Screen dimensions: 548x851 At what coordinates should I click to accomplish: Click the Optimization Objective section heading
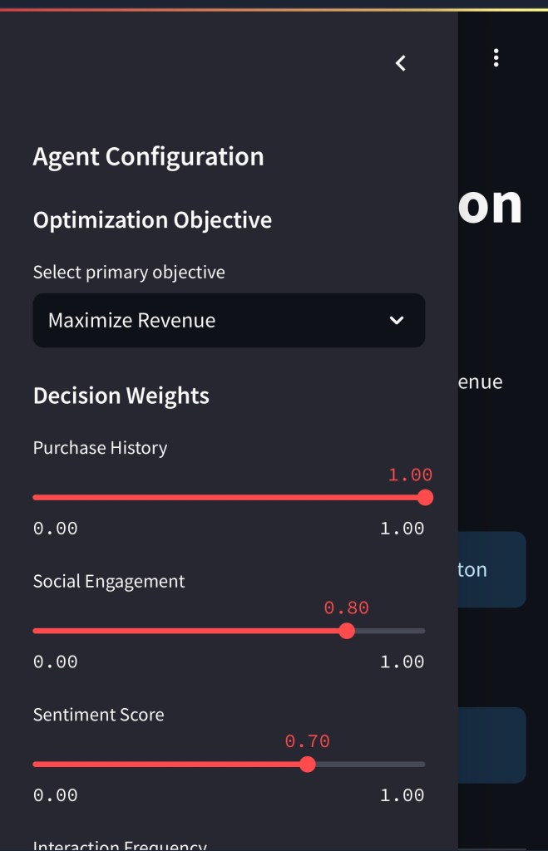click(152, 220)
